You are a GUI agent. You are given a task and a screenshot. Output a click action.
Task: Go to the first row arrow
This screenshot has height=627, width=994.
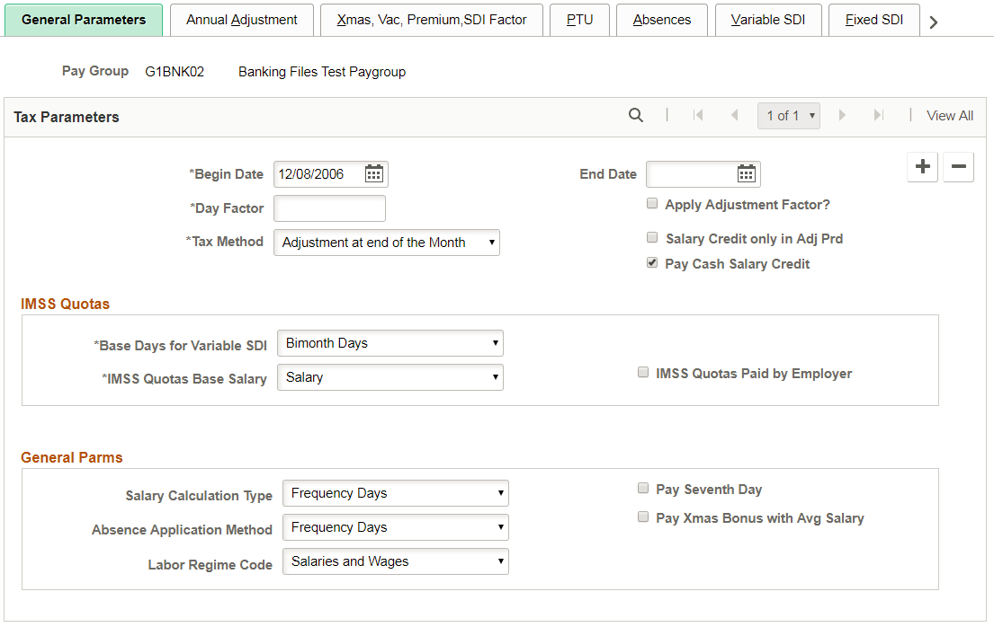click(698, 116)
